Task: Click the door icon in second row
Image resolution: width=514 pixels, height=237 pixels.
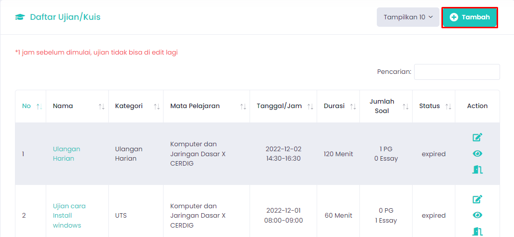Action: coord(477,232)
